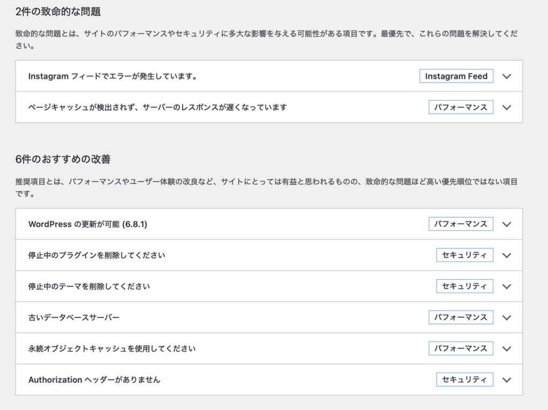
Task: Expand the 古いデータベースサーバー row chevron
Action: [x=506, y=318]
